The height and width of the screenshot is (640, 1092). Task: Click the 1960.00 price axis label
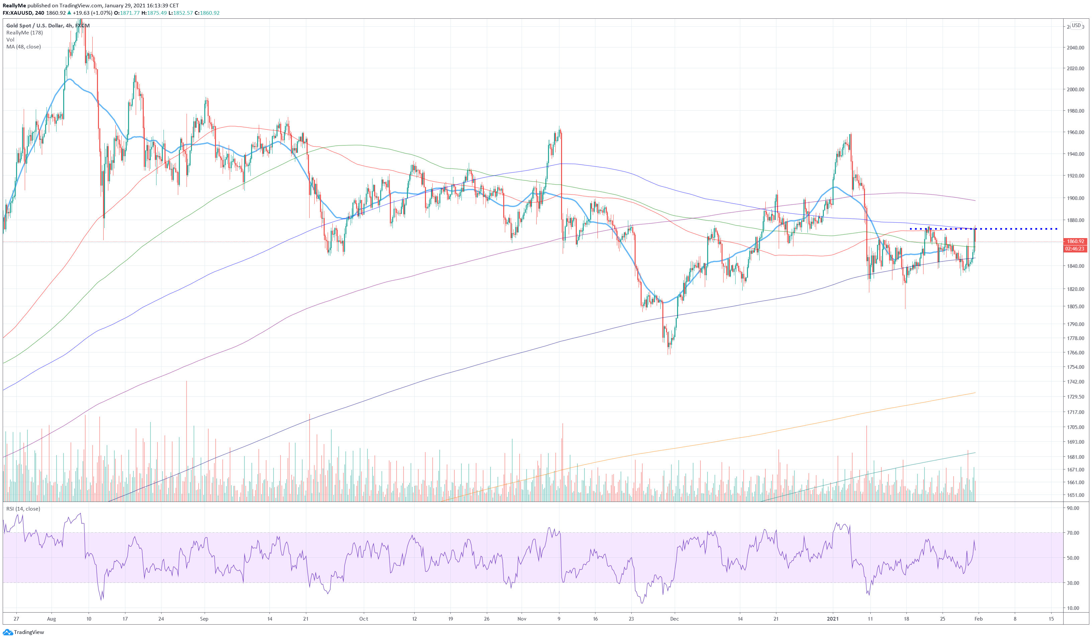[1075, 133]
